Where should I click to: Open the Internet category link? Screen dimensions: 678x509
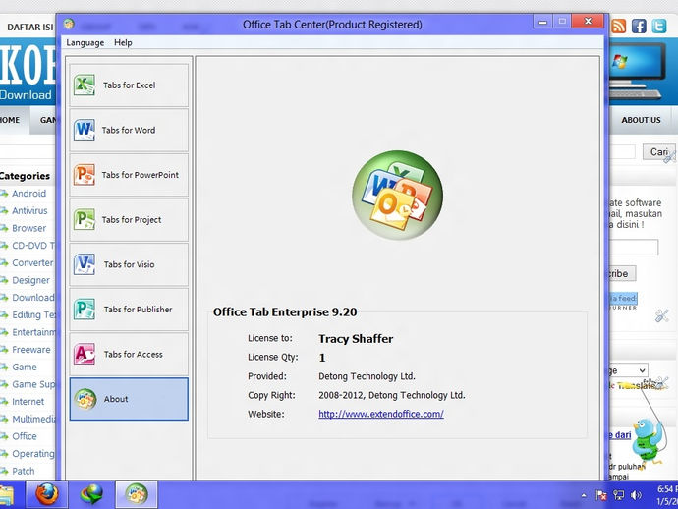point(28,401)
